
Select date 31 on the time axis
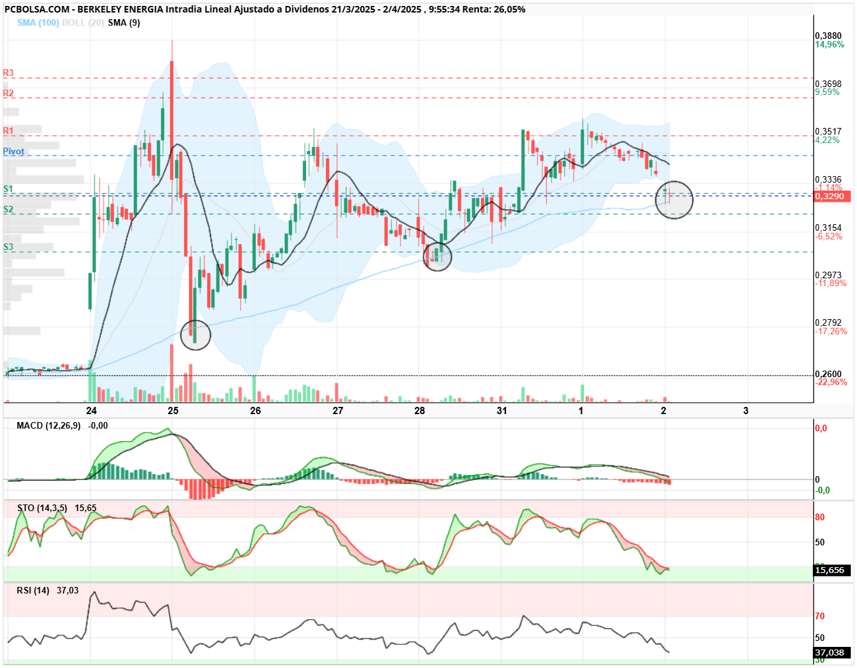tap(502, 410)
